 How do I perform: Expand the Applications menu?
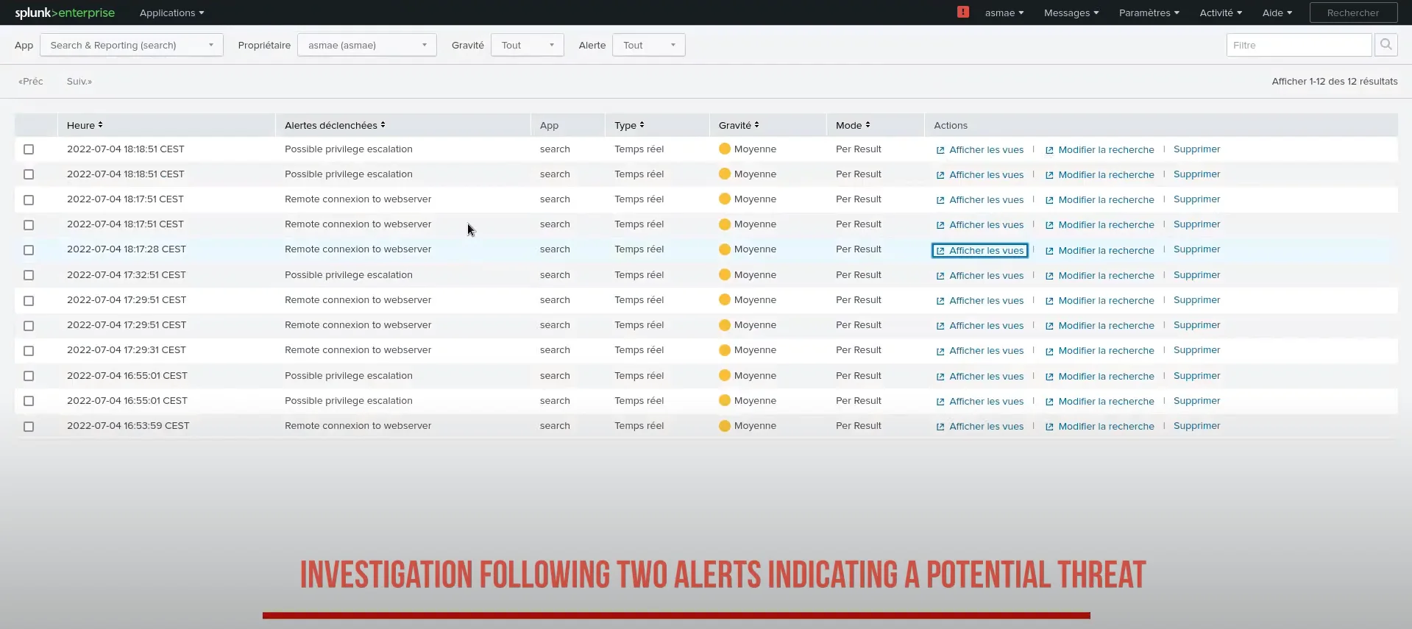[x=171, y=13]
